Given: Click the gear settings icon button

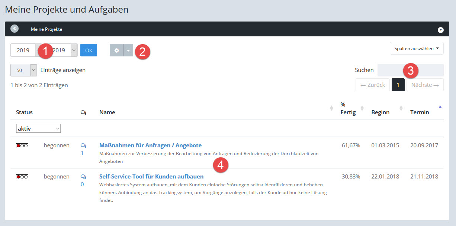Looking at the screenshot, I should pos(116,50).
